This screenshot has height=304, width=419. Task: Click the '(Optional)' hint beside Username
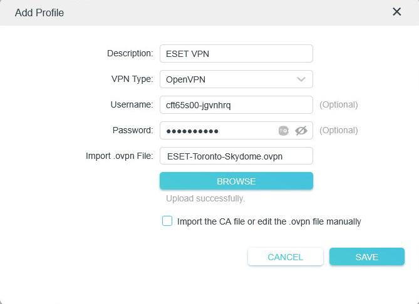pyautogui.click(x=338, y=105)
